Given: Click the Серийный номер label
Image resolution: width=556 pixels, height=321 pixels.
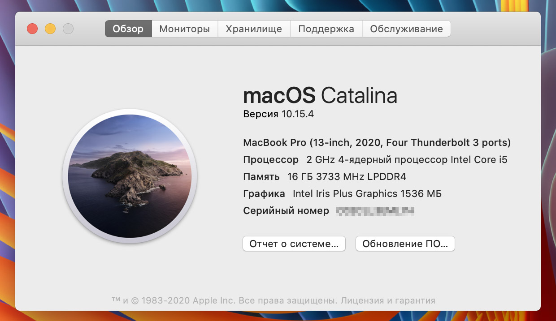Looking at the screenshot, I should (286, 211).
